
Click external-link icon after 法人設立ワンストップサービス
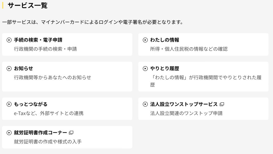pos(222,104)
